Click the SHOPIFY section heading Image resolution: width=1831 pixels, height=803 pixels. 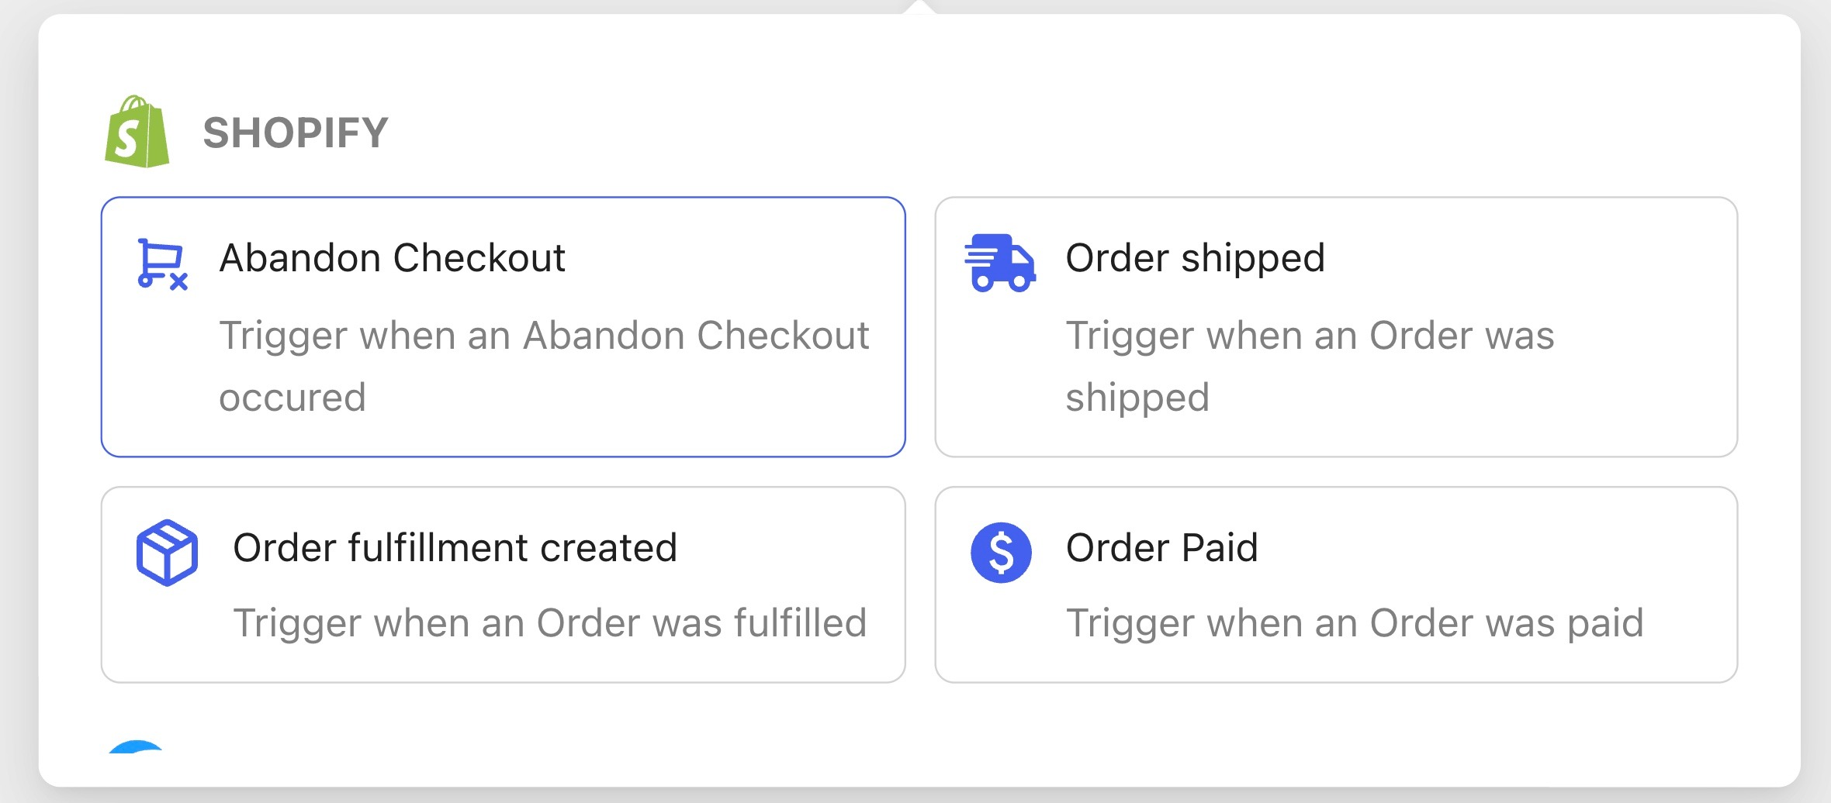coord(295,133)
